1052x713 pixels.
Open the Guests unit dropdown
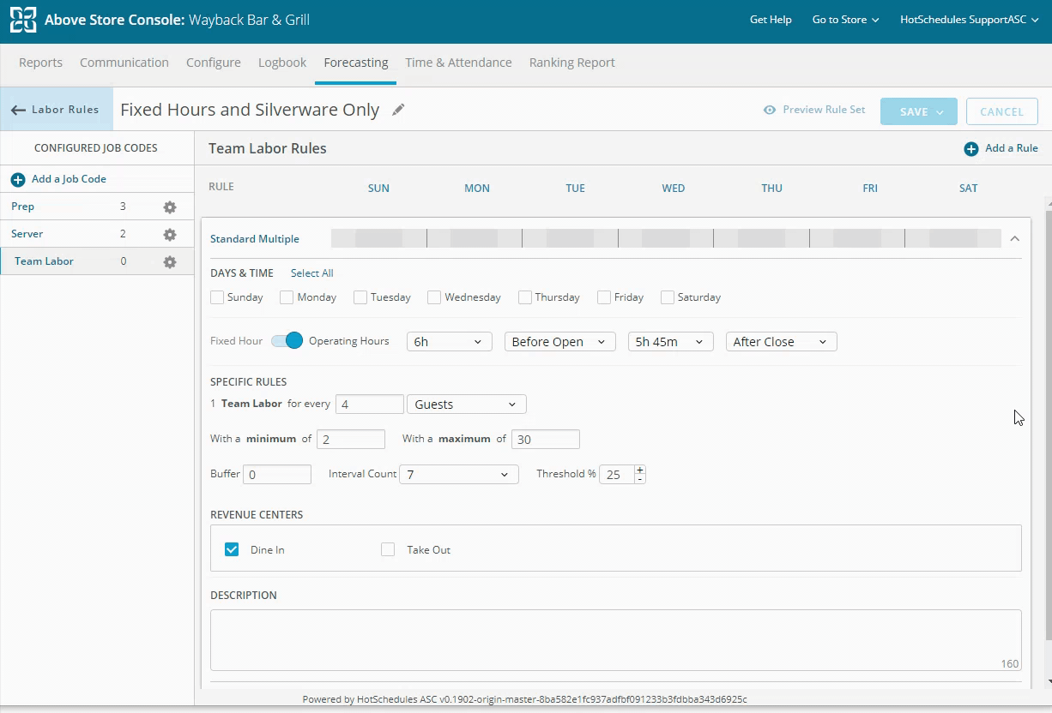pyautogui.click(x=466, y=404)
